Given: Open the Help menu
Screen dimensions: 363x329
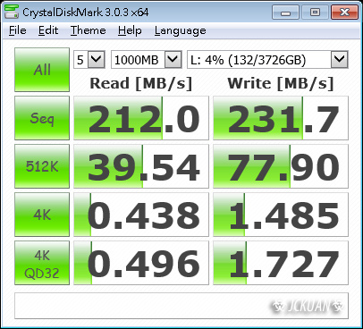Looking at the screenshot, I should coord(130,30).
